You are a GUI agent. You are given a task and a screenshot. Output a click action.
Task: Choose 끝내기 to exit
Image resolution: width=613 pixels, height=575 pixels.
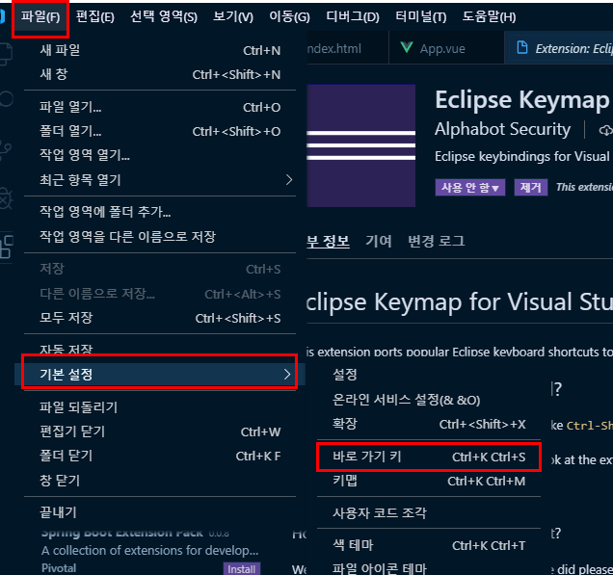pos(160,512)
